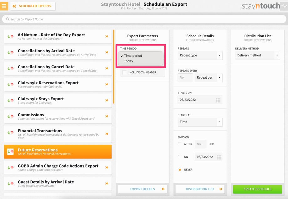Screen dimensions: 288x199
Task: Select Future Reservations report
Action: pyautogui.click(x=58, y=152)
